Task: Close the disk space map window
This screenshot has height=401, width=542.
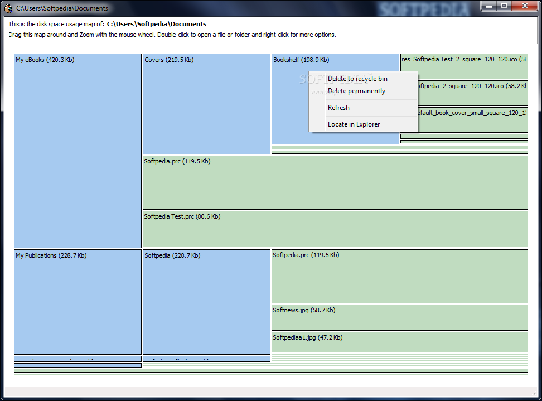Action: [x=525, y=6]
